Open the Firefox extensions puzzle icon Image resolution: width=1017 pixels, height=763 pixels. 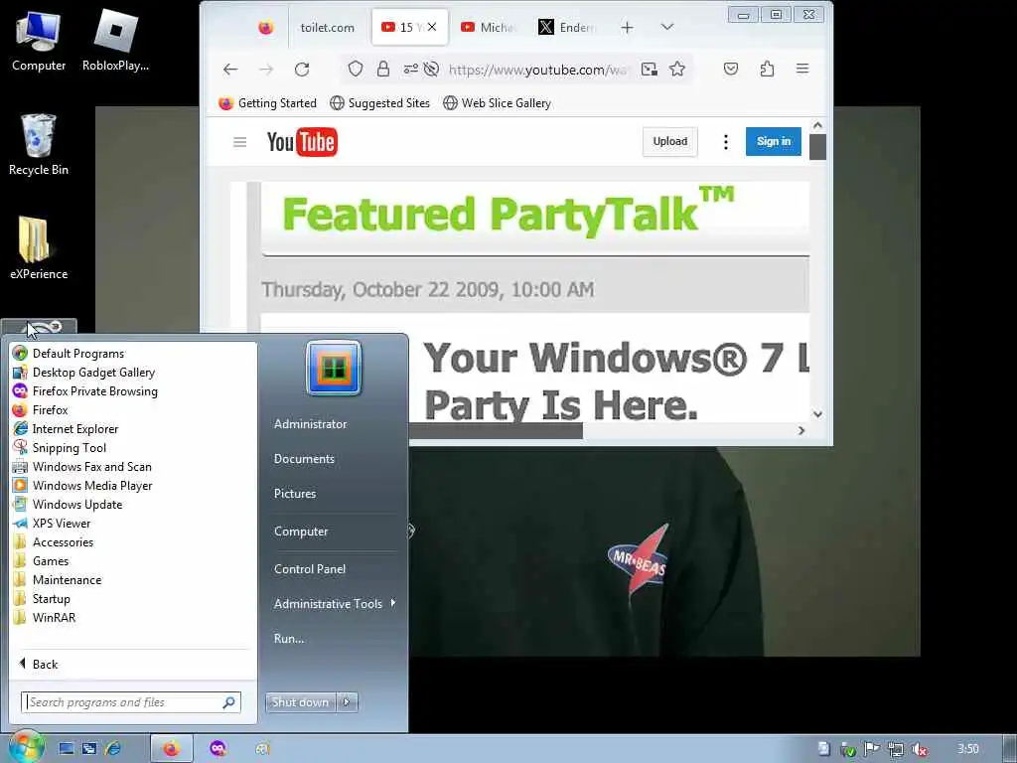(x=767, y=69)
